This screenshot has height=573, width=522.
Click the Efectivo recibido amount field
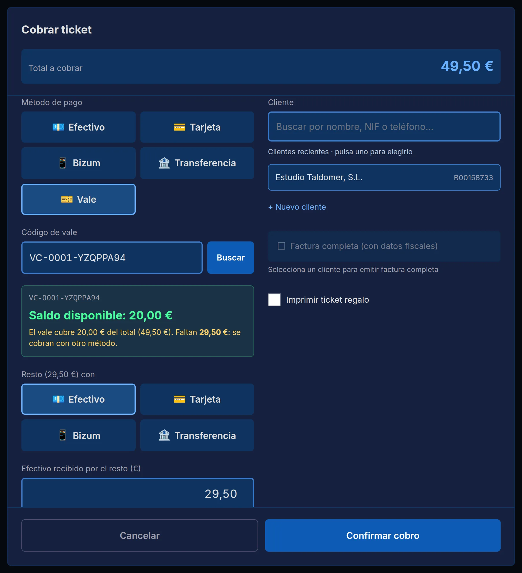138,493
